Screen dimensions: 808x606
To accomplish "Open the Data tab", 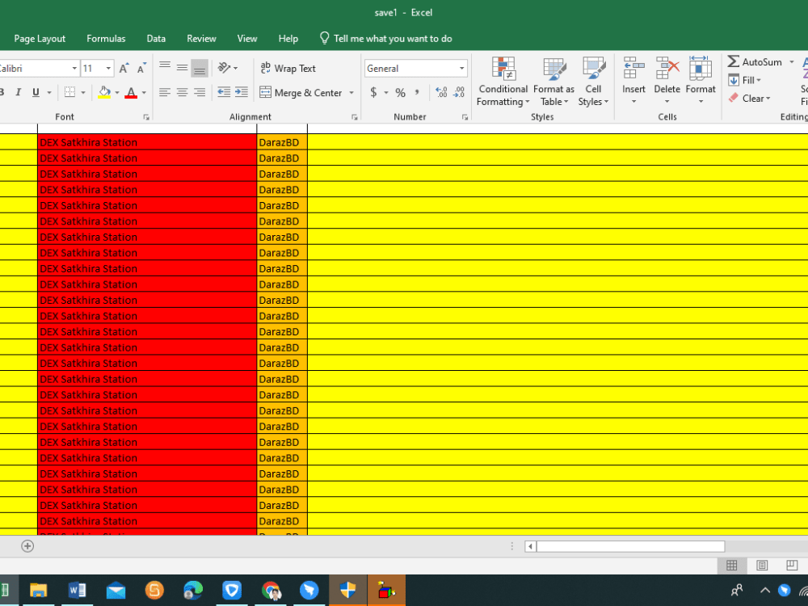I will click(156, 39).
